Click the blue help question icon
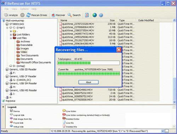Viewport: 177px width, 134px height. 101,15
